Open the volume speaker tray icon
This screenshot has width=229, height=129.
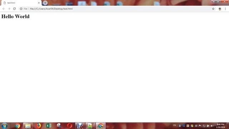click(212, 126)
